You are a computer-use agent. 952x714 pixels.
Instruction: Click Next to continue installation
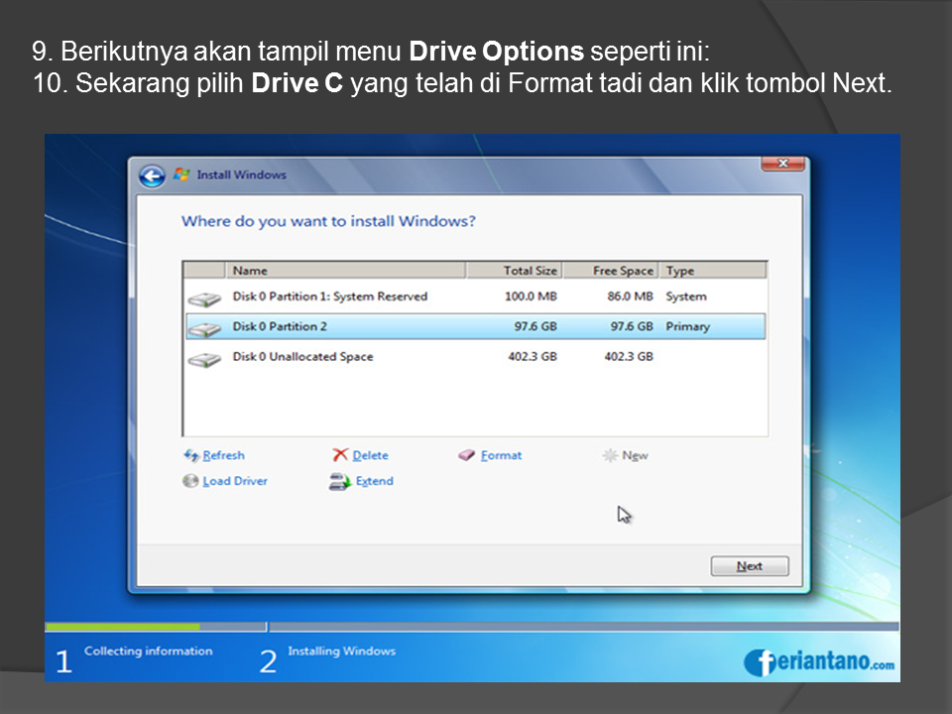(x=750, y=566)
